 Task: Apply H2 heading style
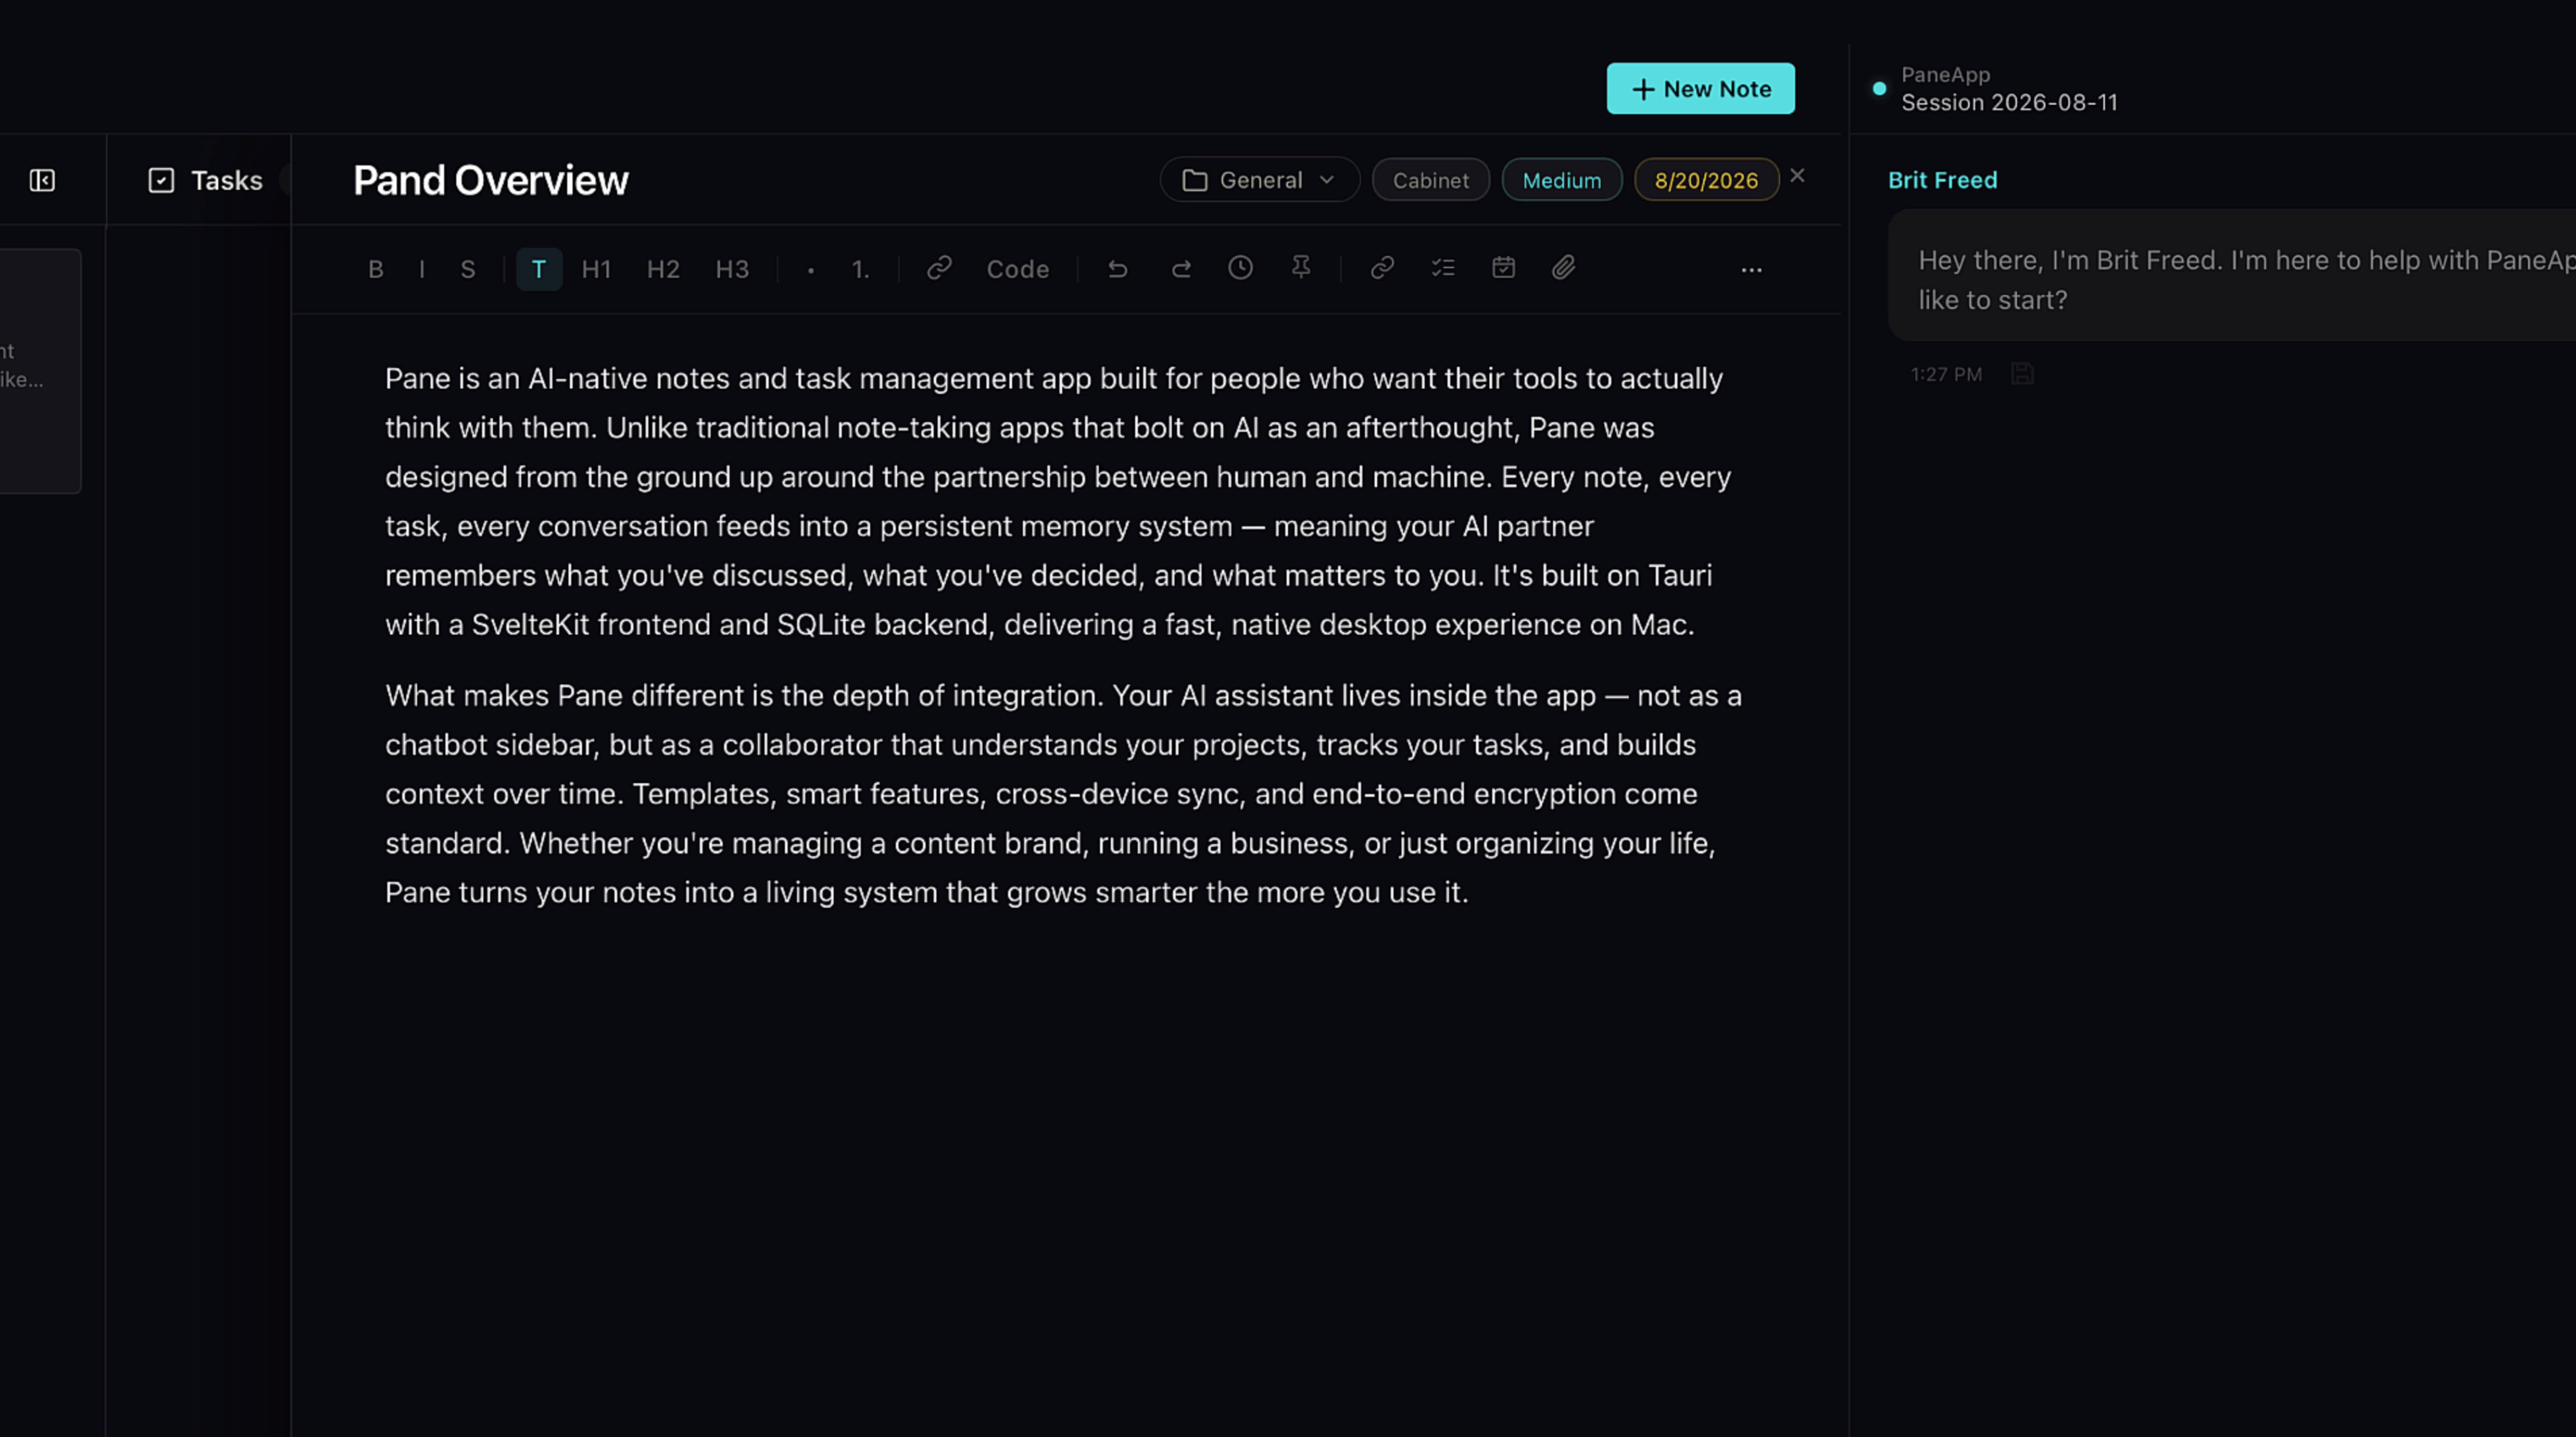tap(663, 269)
